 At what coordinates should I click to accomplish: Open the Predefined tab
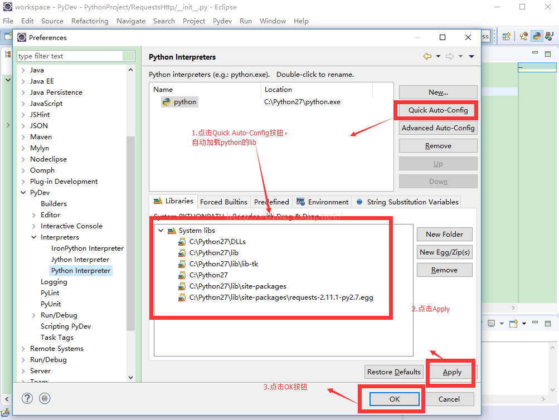271,202
